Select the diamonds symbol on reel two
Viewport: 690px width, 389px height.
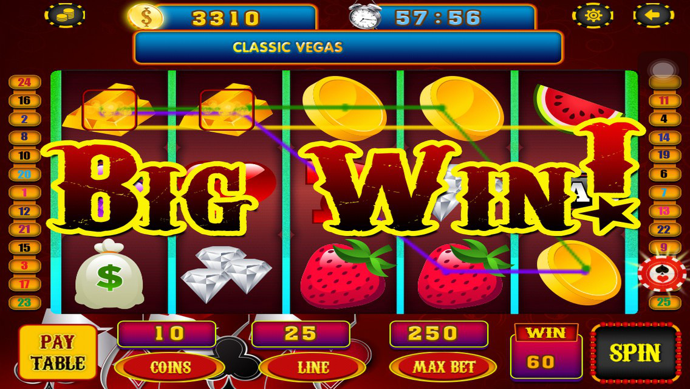click(226, 274)
